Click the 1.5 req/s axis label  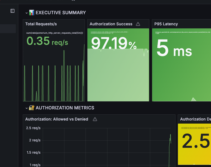34,153
